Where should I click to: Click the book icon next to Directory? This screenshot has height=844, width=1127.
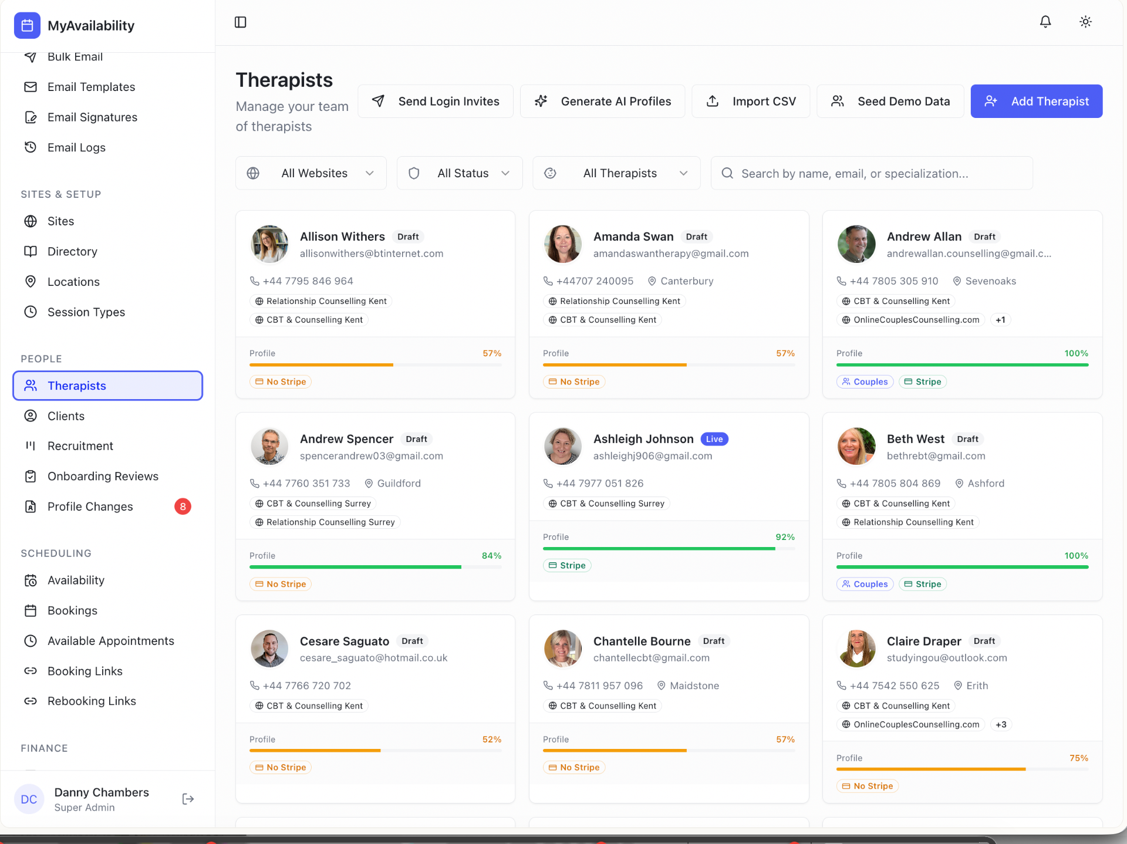coord(31,251)
